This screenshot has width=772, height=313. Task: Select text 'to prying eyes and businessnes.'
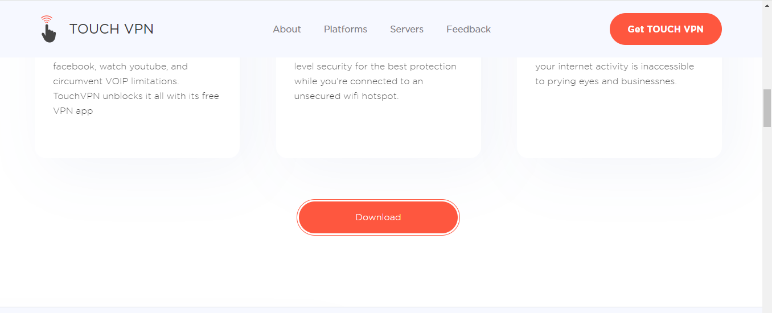[606, 81]
